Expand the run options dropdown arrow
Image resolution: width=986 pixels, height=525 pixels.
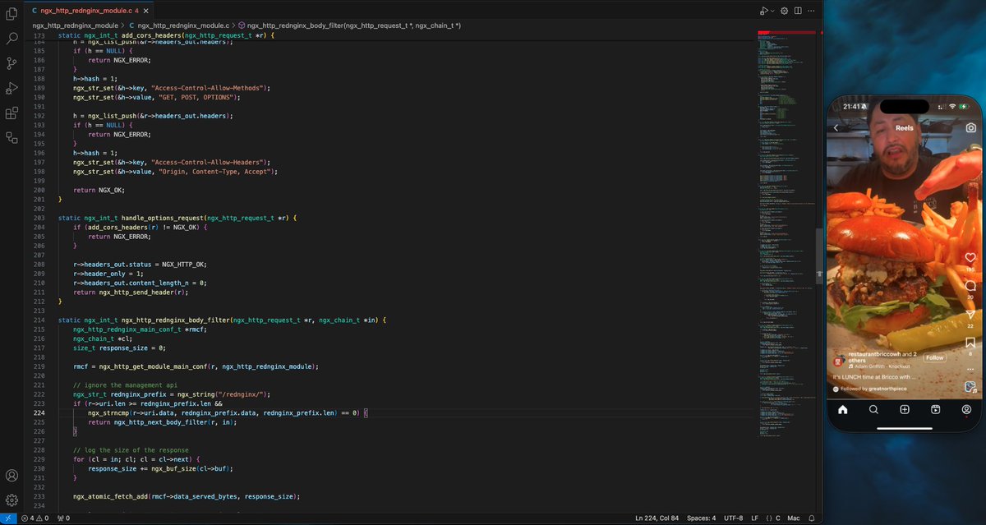click(x=773, y=11)
